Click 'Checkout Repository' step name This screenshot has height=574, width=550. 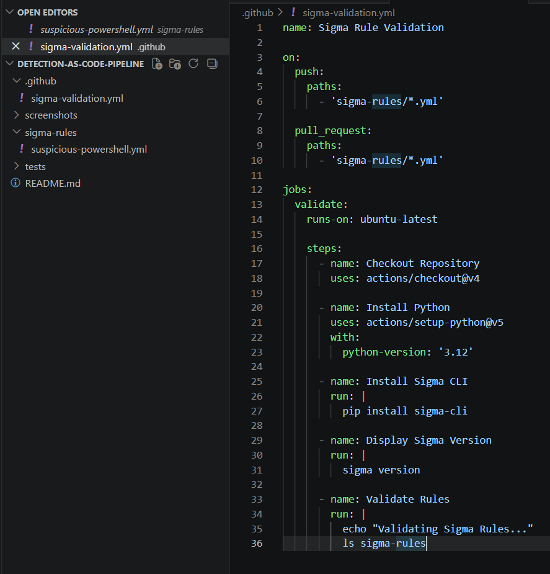(x=423, y=264)
